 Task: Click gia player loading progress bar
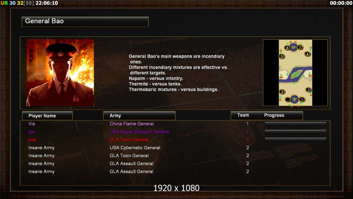pos(295,131)
